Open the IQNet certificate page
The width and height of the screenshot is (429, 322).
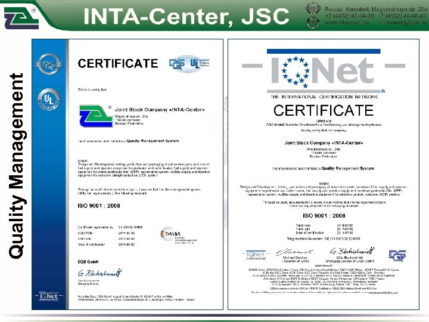324,174
